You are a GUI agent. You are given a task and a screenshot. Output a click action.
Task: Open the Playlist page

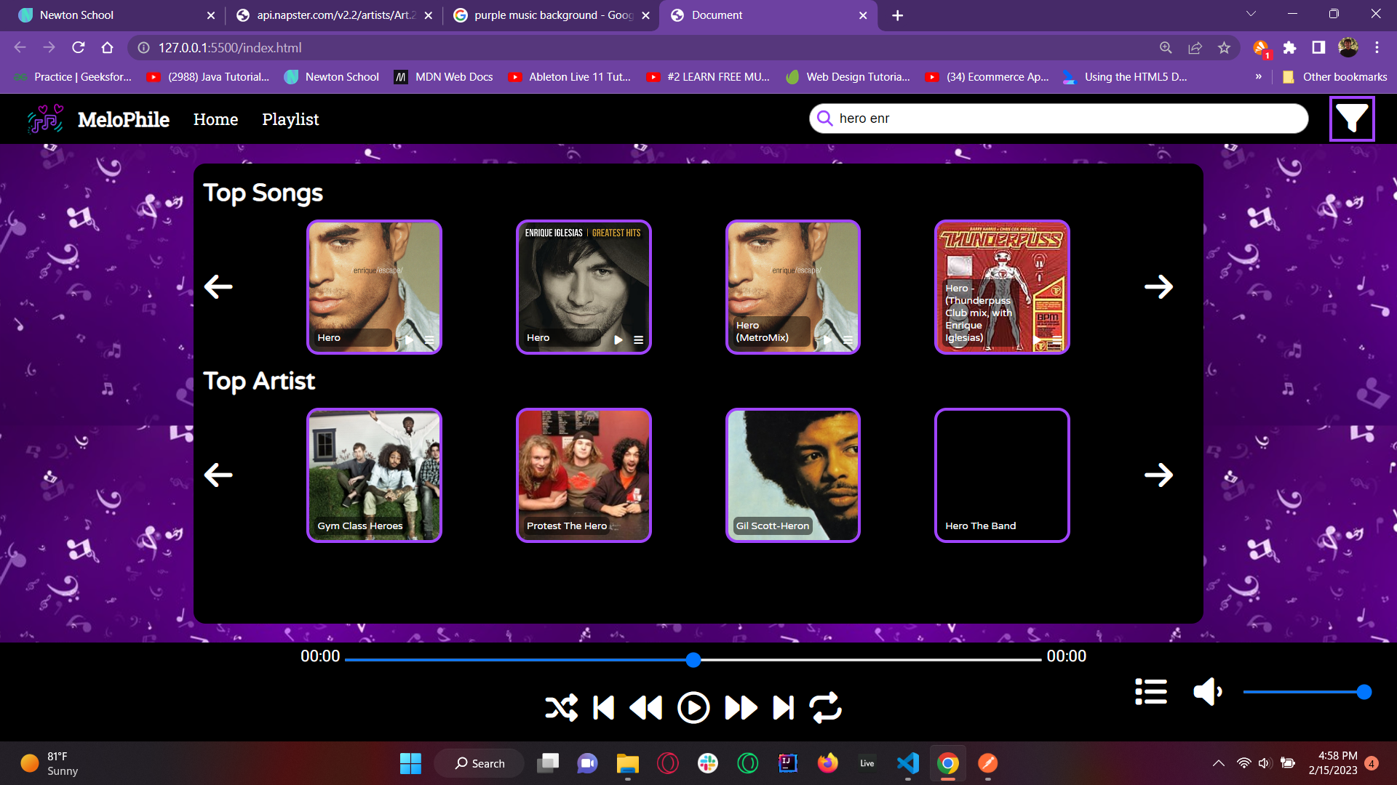click(290, 119)
